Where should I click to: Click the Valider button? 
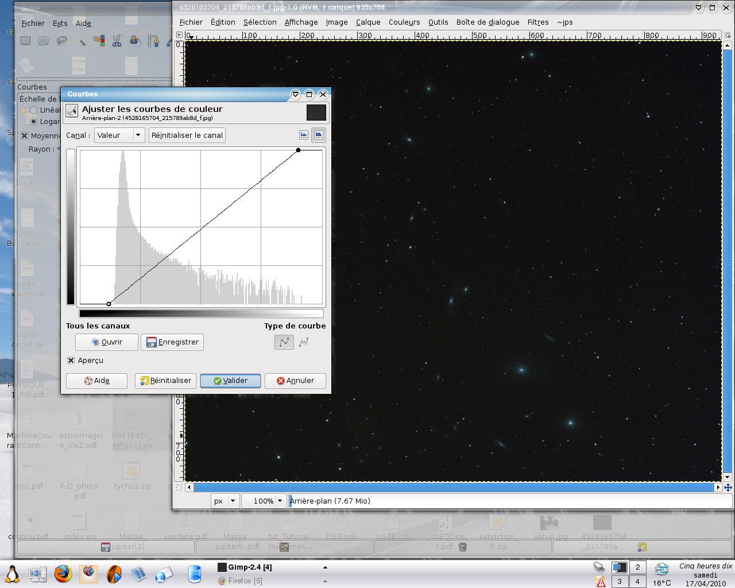pos(230,381)
